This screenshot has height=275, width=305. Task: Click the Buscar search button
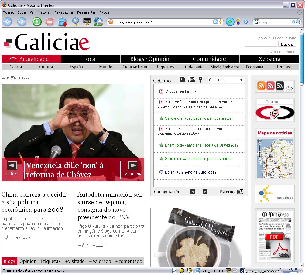tap(287, 44)
